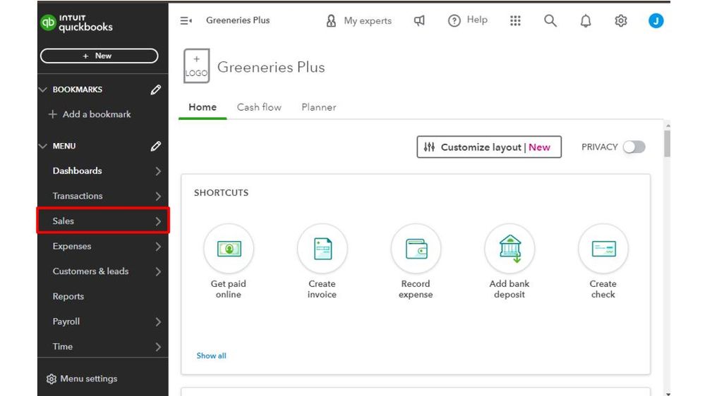Open the notifications bell
705x396 pixels.
586,20
